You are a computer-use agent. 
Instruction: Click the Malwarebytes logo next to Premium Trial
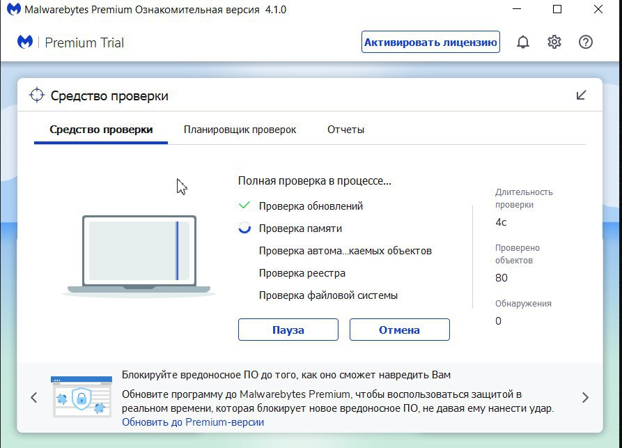click(x=25, y=42)
